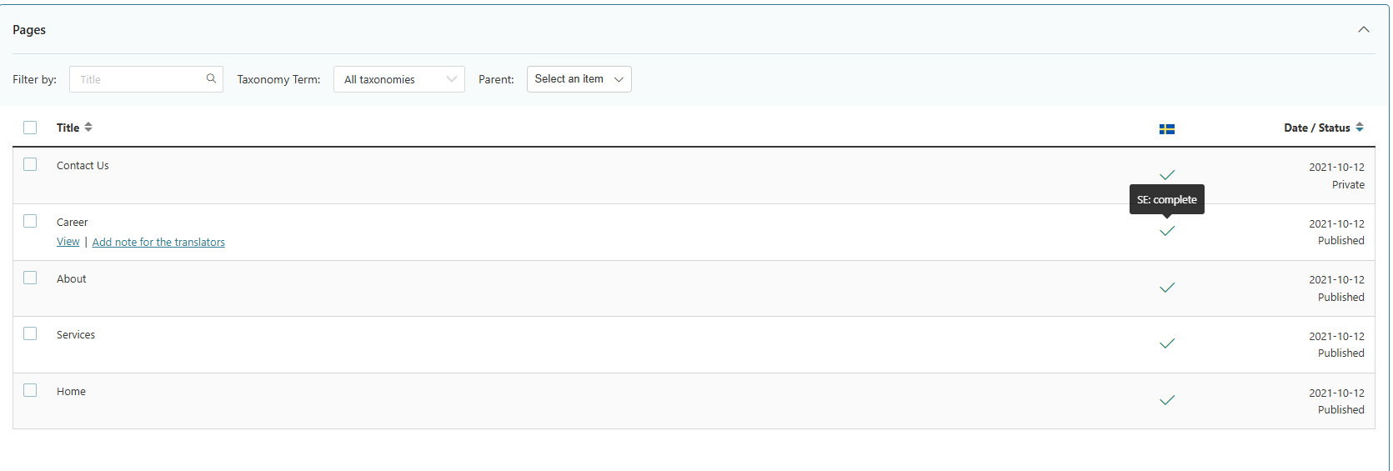Click Contact Us translation complete checkmark
Viewport: 1393px width, 471px height.
[x=1166, y=174]
